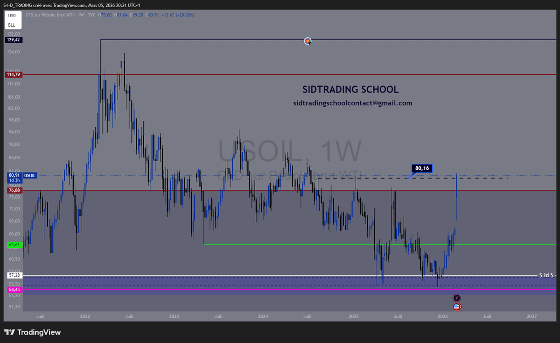Screen dimensions: 560x343
Task: Click the 2025 label on the time axis
Action: point(354,316)
